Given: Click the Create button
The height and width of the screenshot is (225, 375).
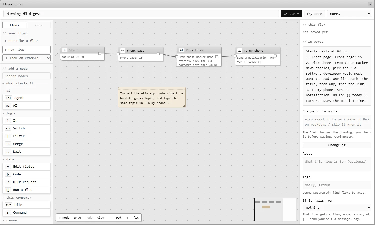Looking at the screenshot, I should point(291,14).
